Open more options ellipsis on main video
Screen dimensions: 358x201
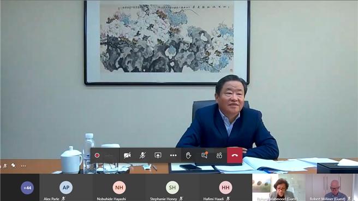click(23, 166)
